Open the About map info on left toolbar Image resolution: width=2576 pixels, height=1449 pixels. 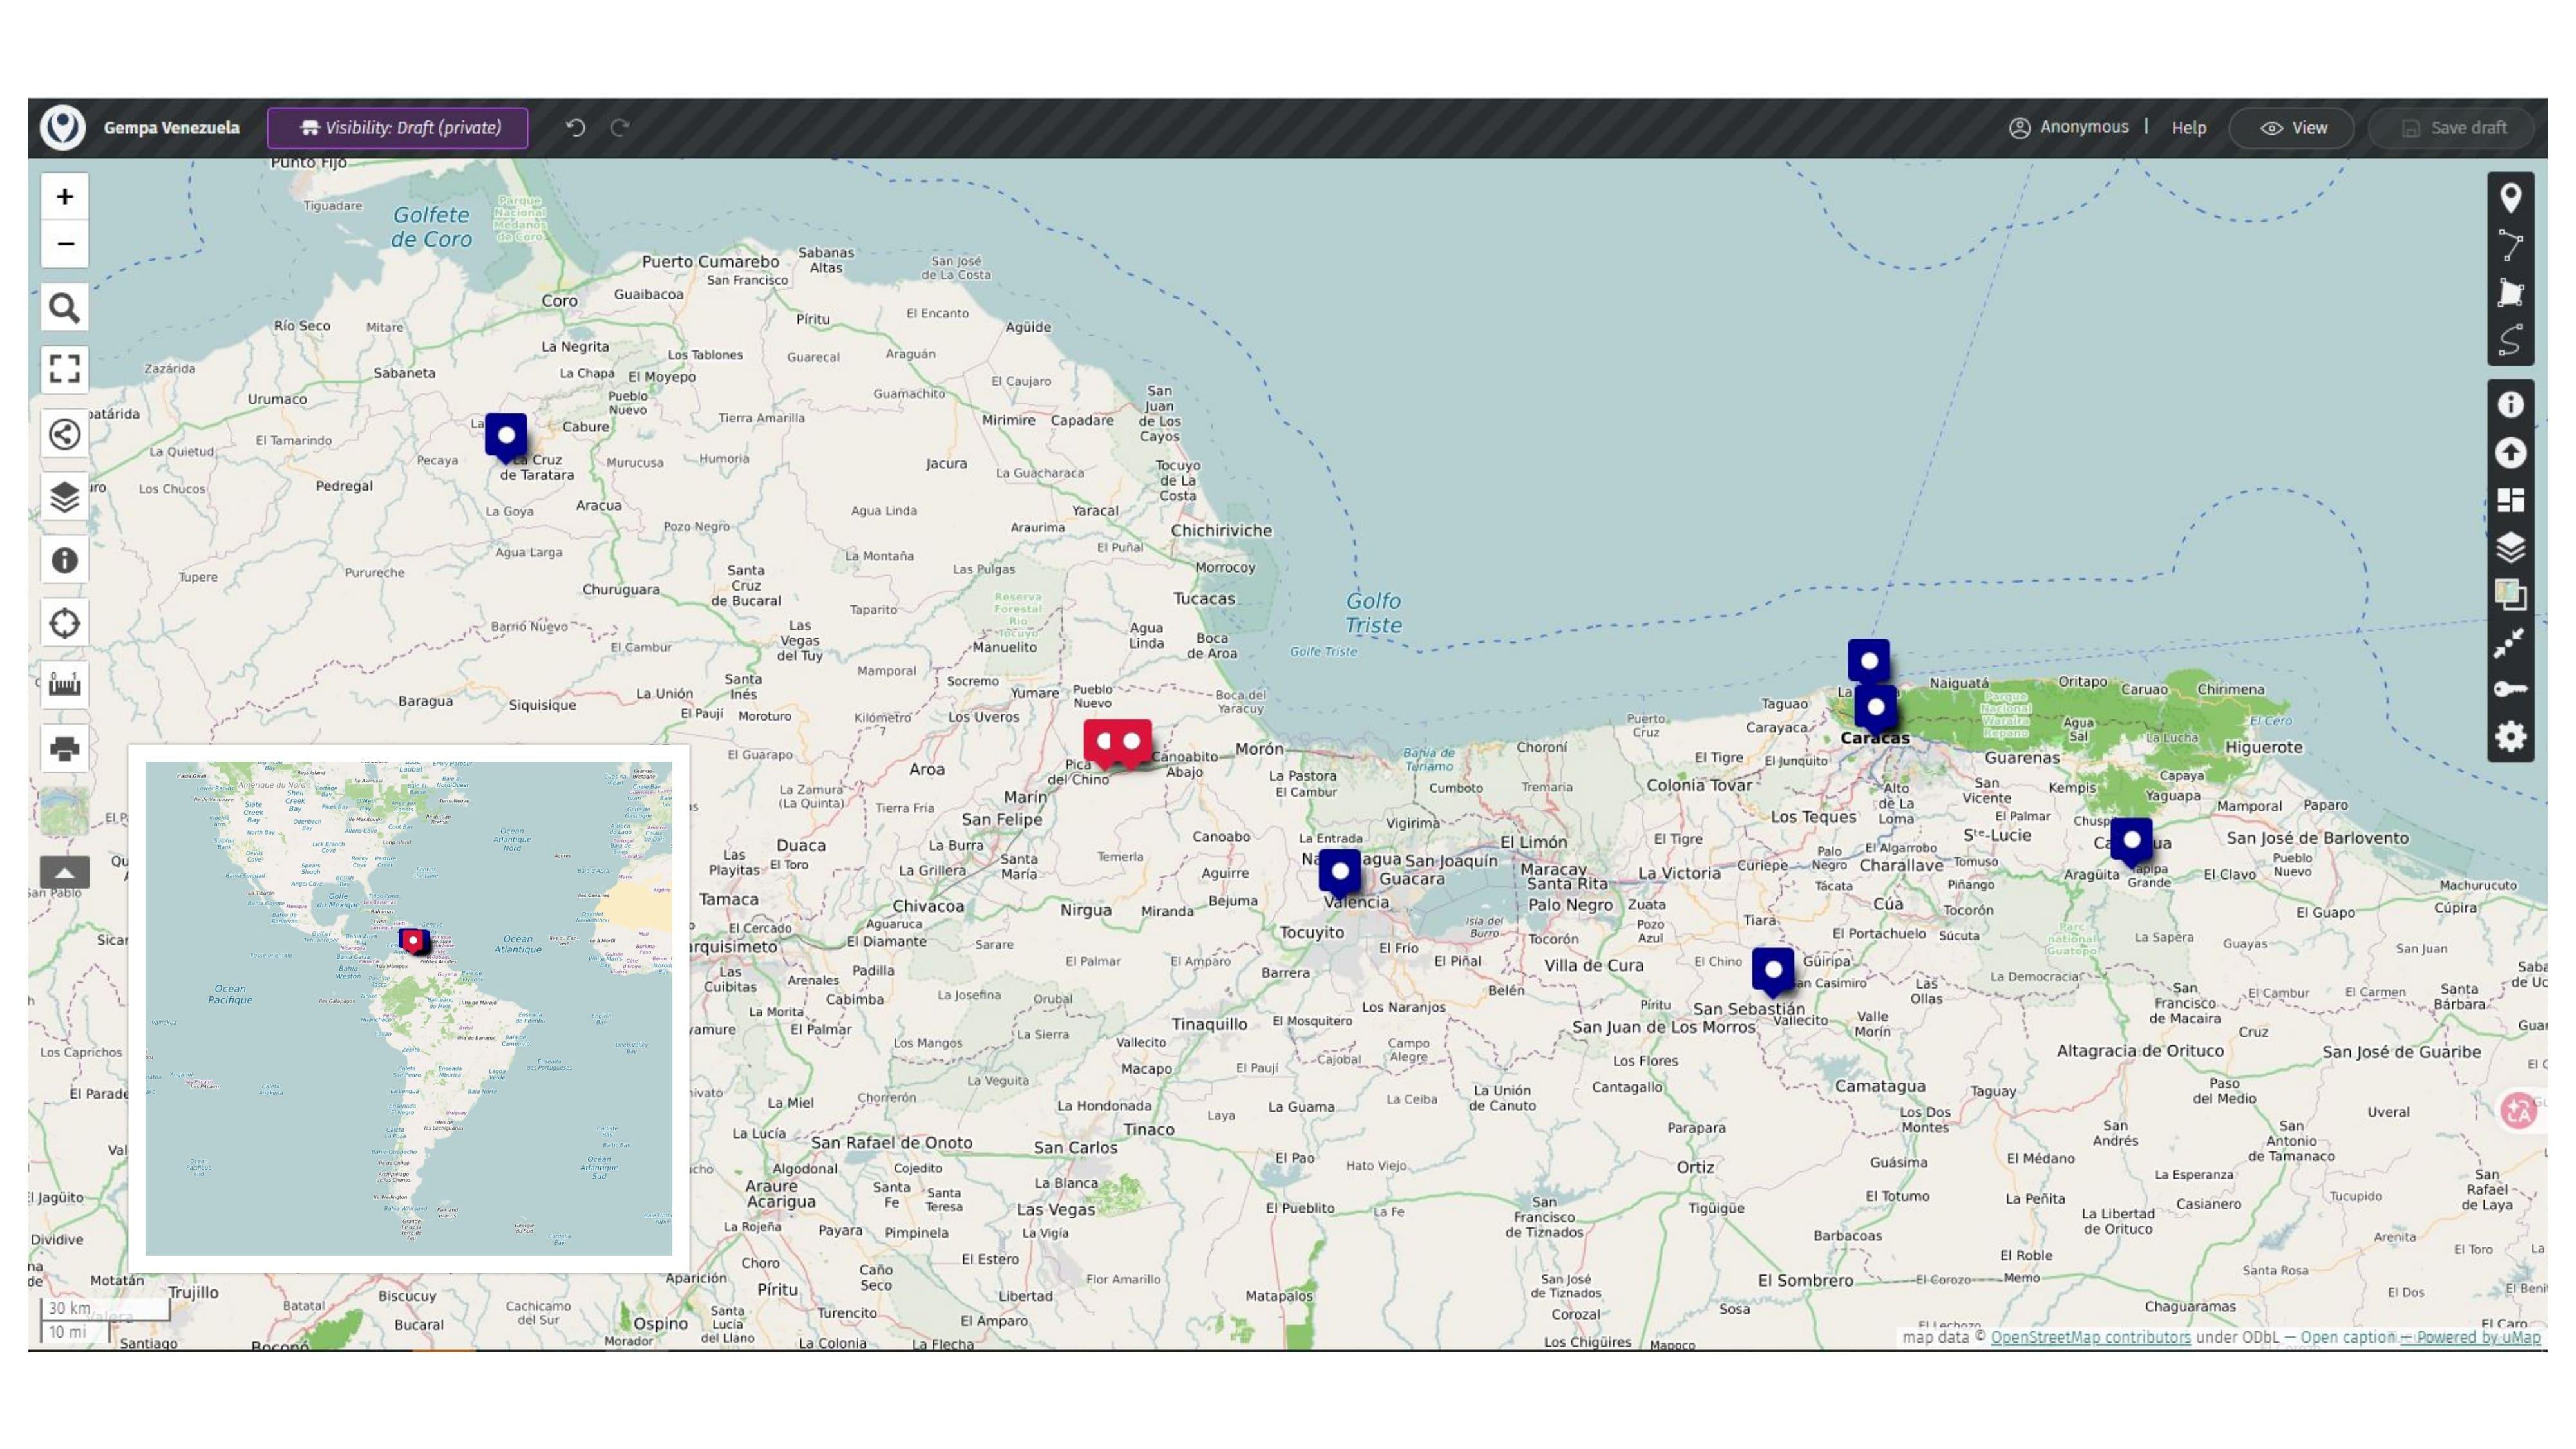[64, 560]
